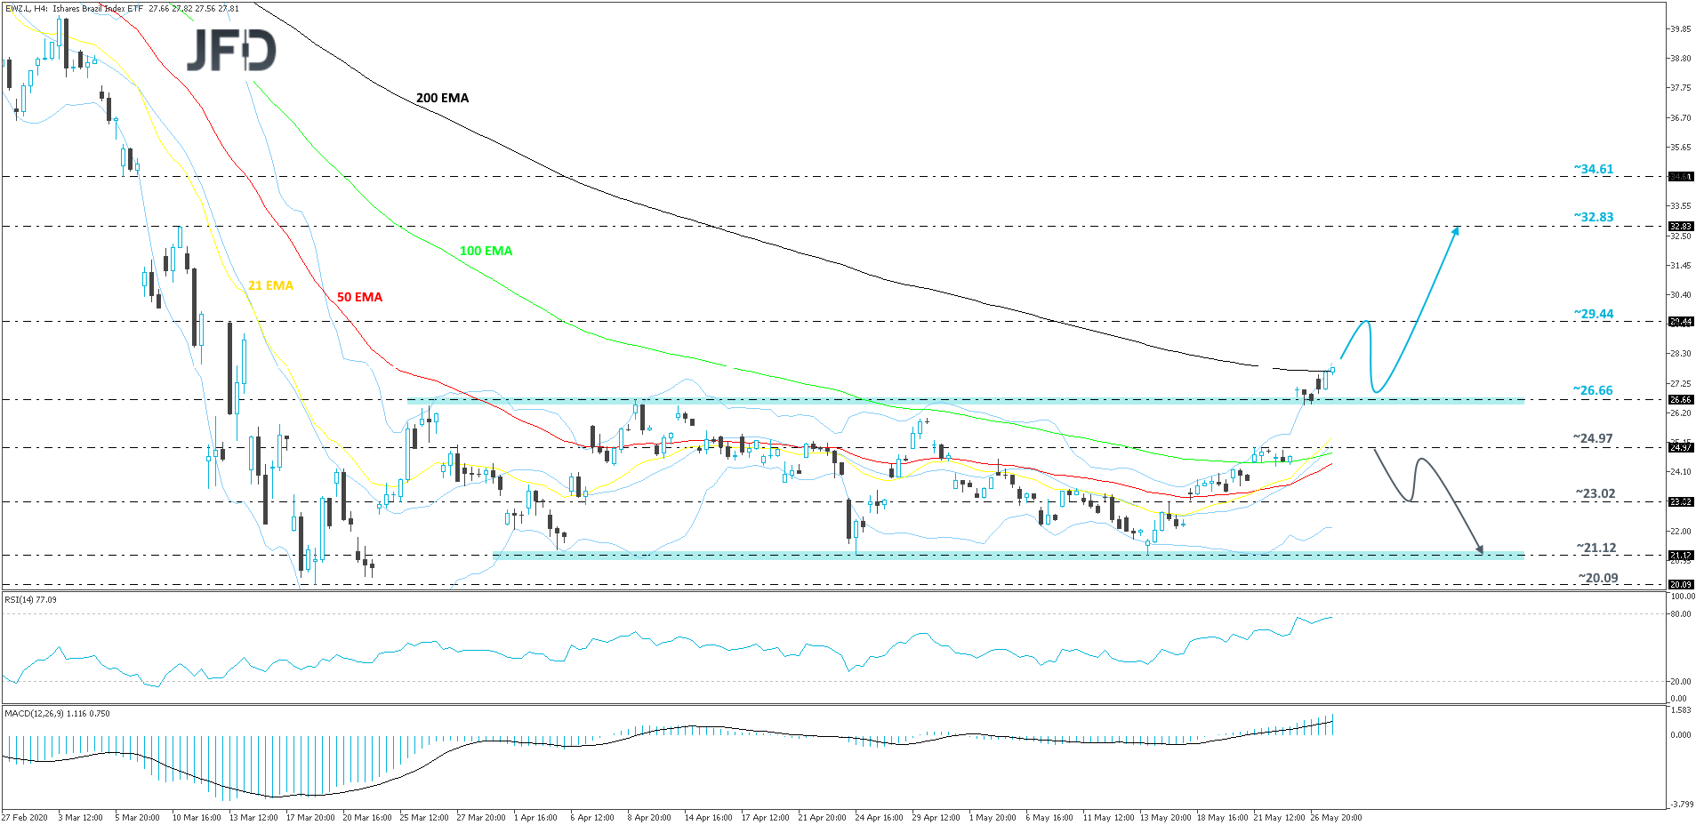Click the 27 Feb 2020 date label
Screen dimensions: 1704x825
tap(25, 818)
